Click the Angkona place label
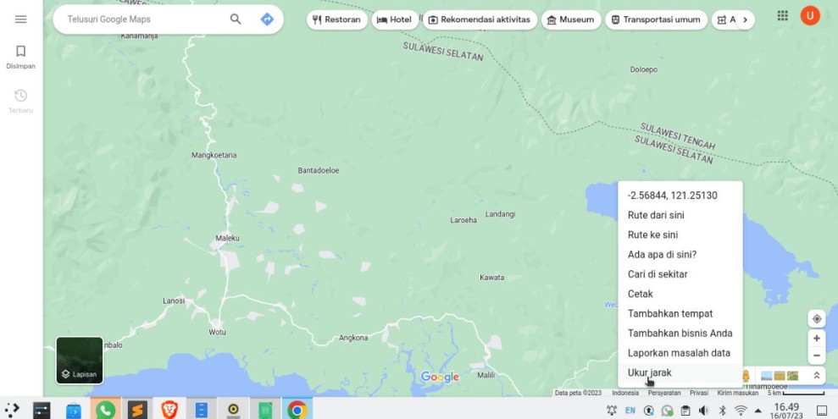This screenshot has width=838, height=419. [x=353, y=338]
